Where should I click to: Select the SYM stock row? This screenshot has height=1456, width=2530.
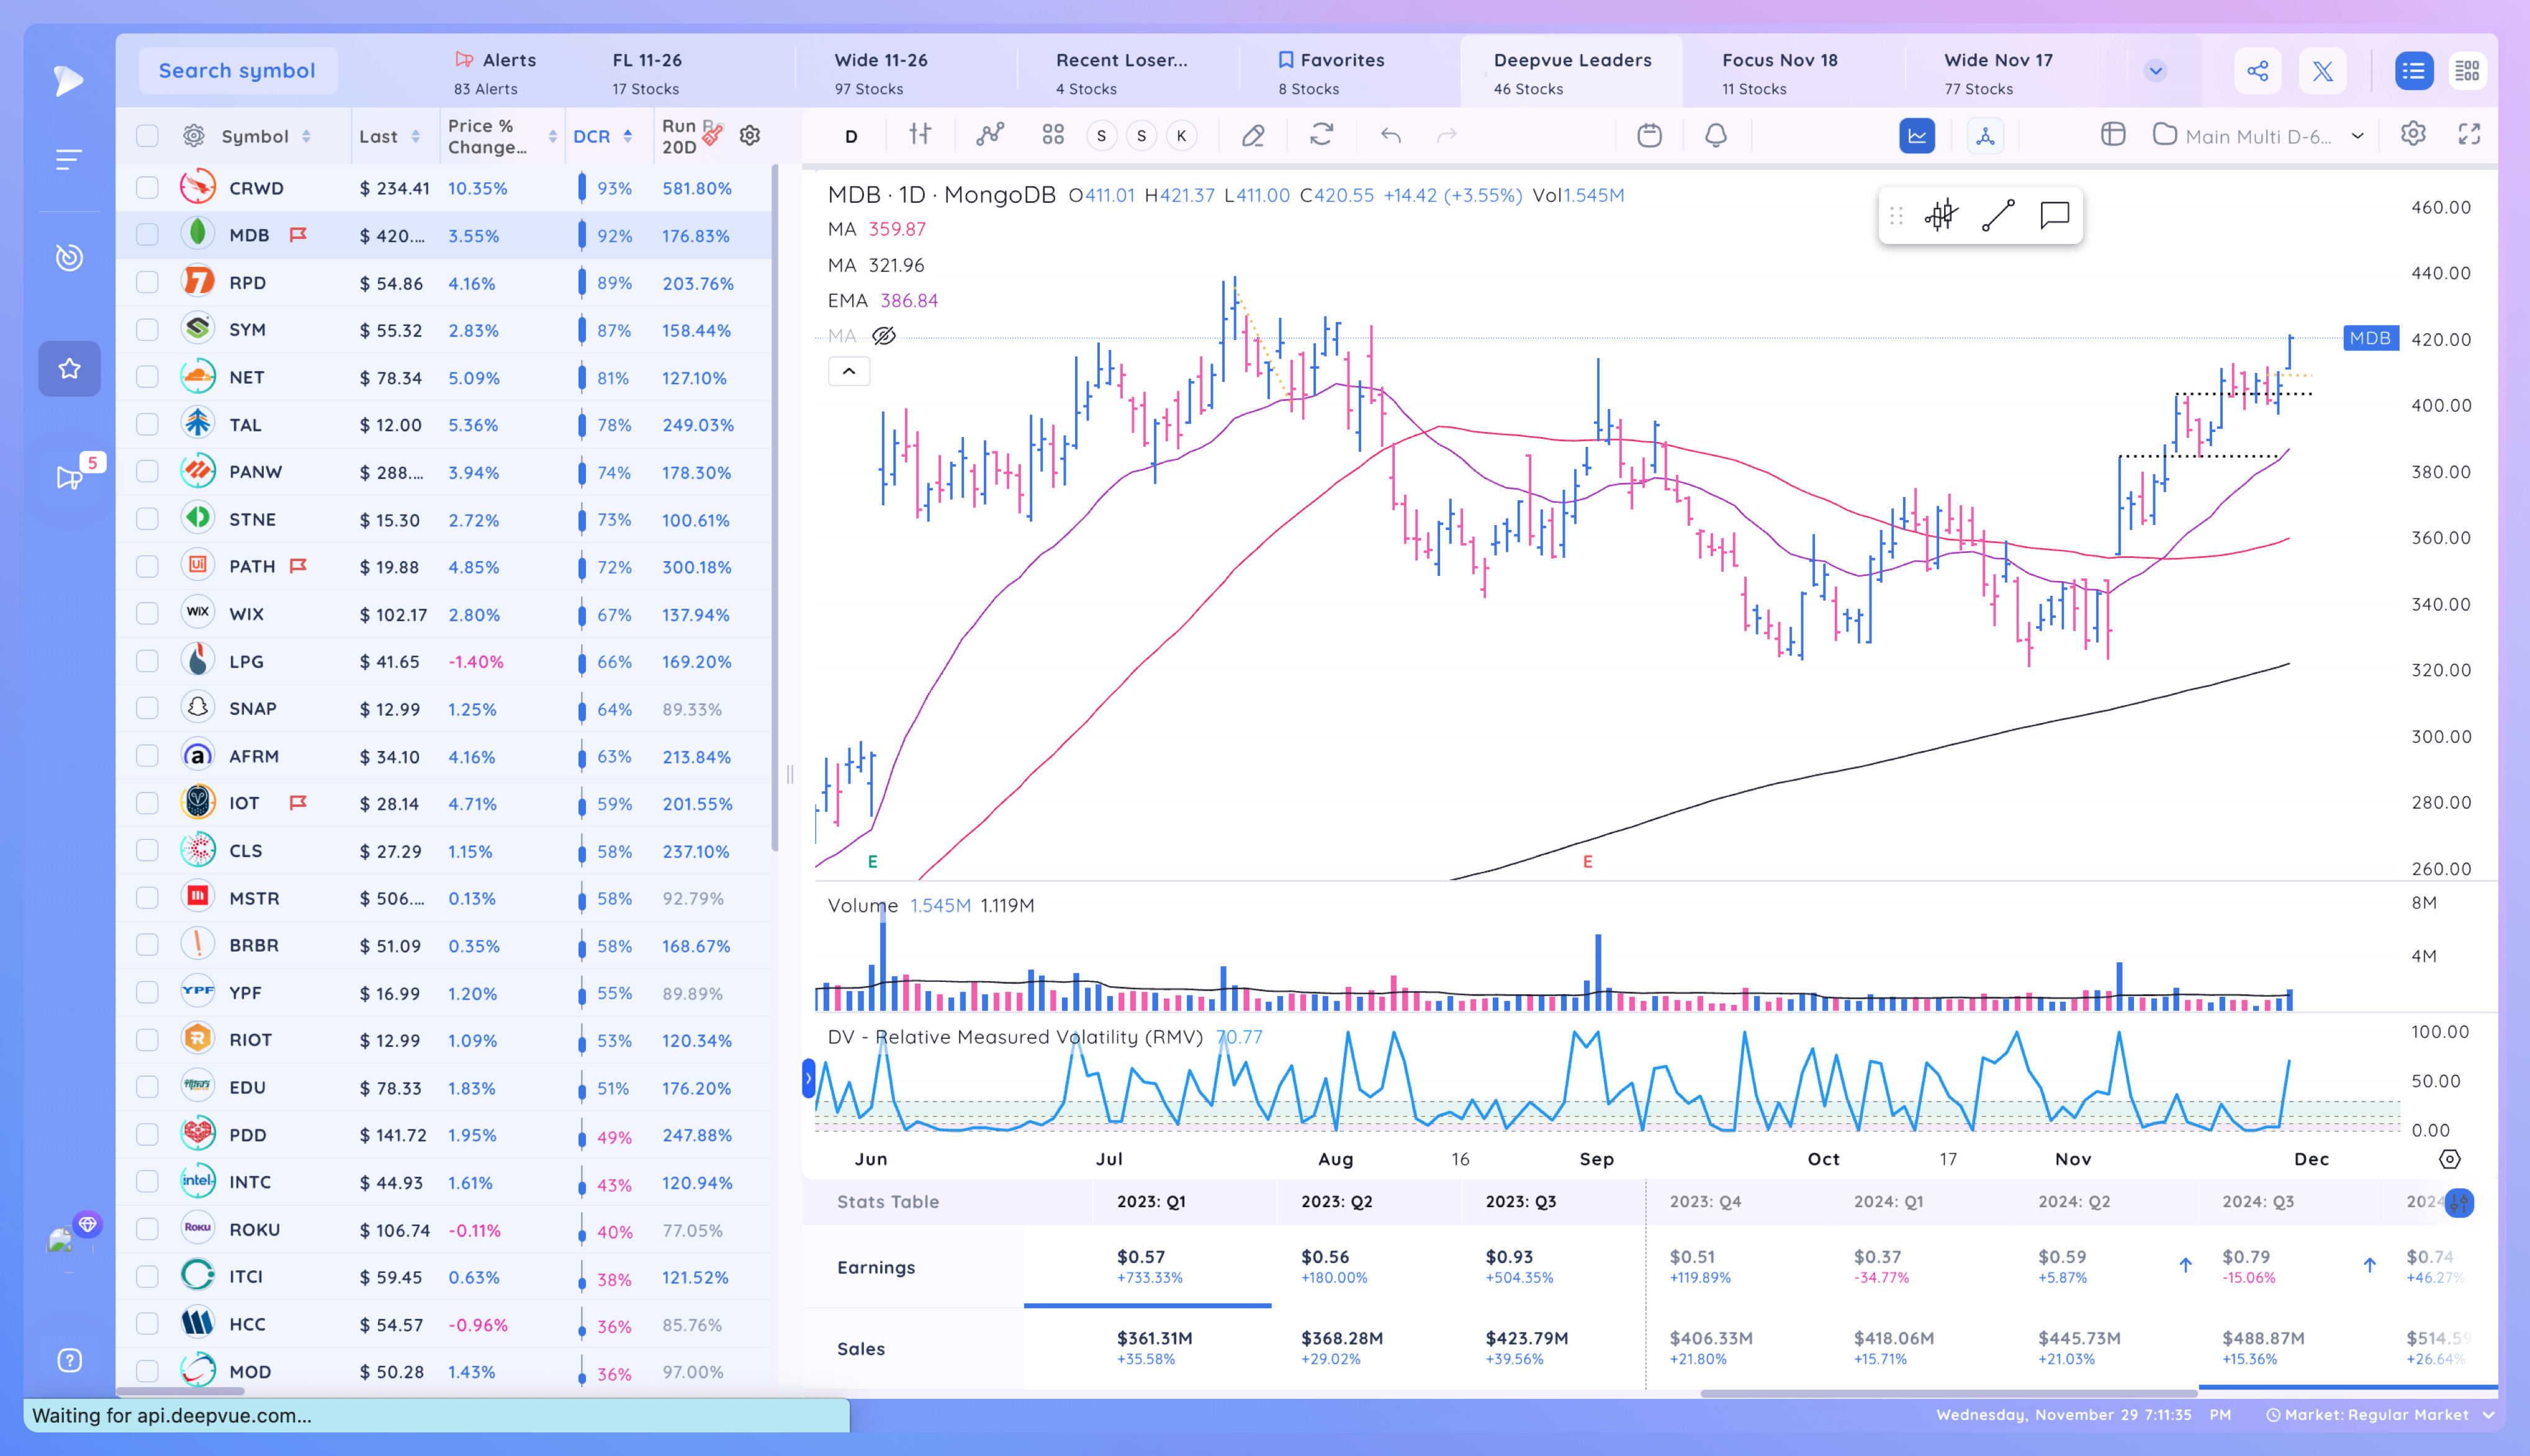click(x=445, y=330)
